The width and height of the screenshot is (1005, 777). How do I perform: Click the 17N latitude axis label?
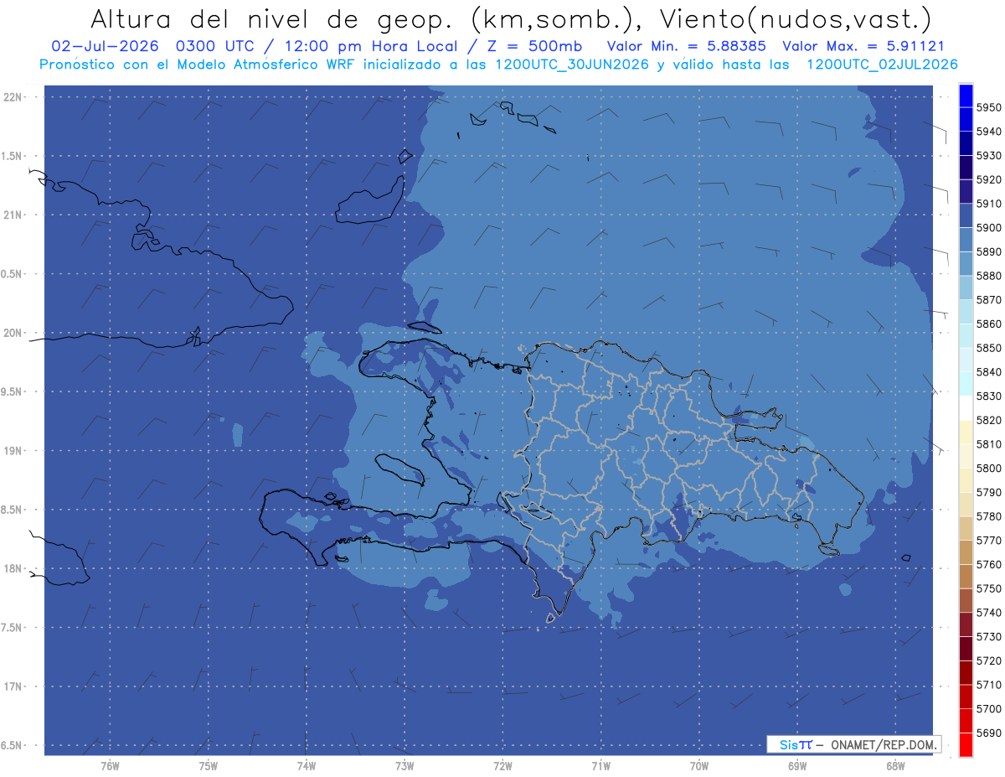pyautogui.click(x=14, y=686)
